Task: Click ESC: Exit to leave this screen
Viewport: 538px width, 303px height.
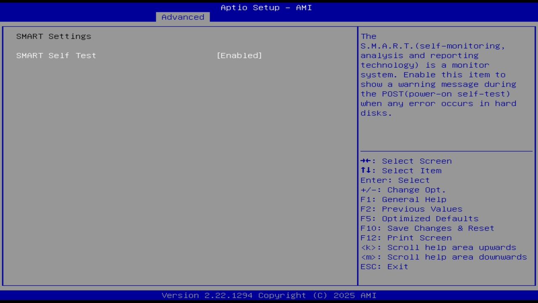Action: coord(384,266)
